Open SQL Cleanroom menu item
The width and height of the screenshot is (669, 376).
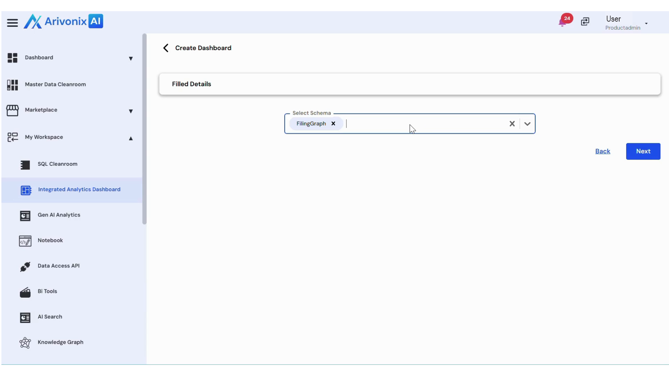click(x=57, y=164)
